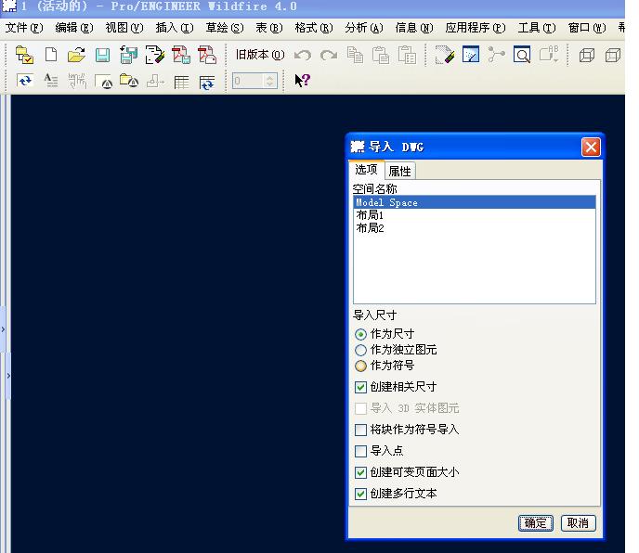The width and height of the screenshot is (639, 553).
Task: Open the 分析(A) menu
Action: (x=364, y=28)
